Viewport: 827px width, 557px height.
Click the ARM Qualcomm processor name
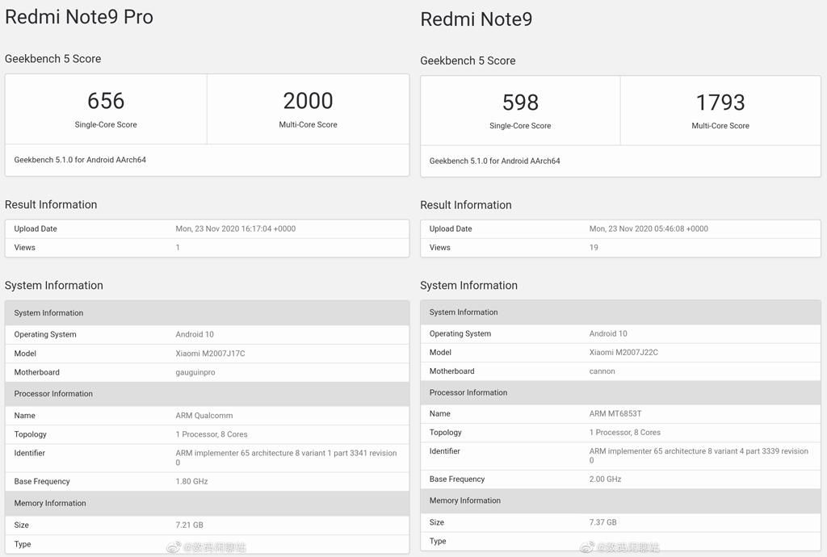point(204,416)
